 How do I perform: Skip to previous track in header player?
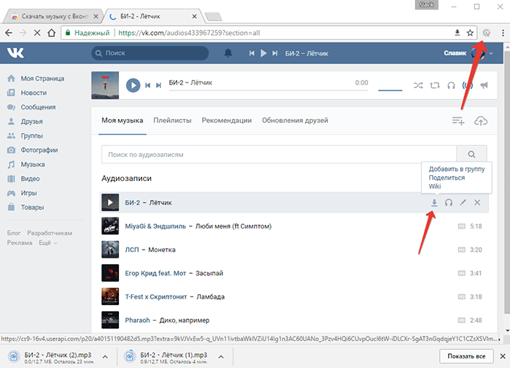tap(252, 53)
